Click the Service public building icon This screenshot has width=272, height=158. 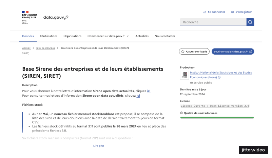[x=191, y=83]
